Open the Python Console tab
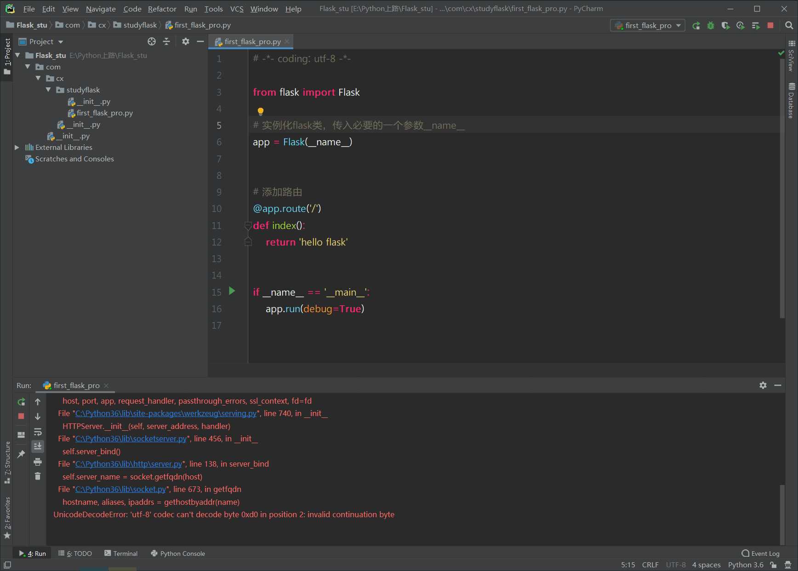 coord(178,554)
